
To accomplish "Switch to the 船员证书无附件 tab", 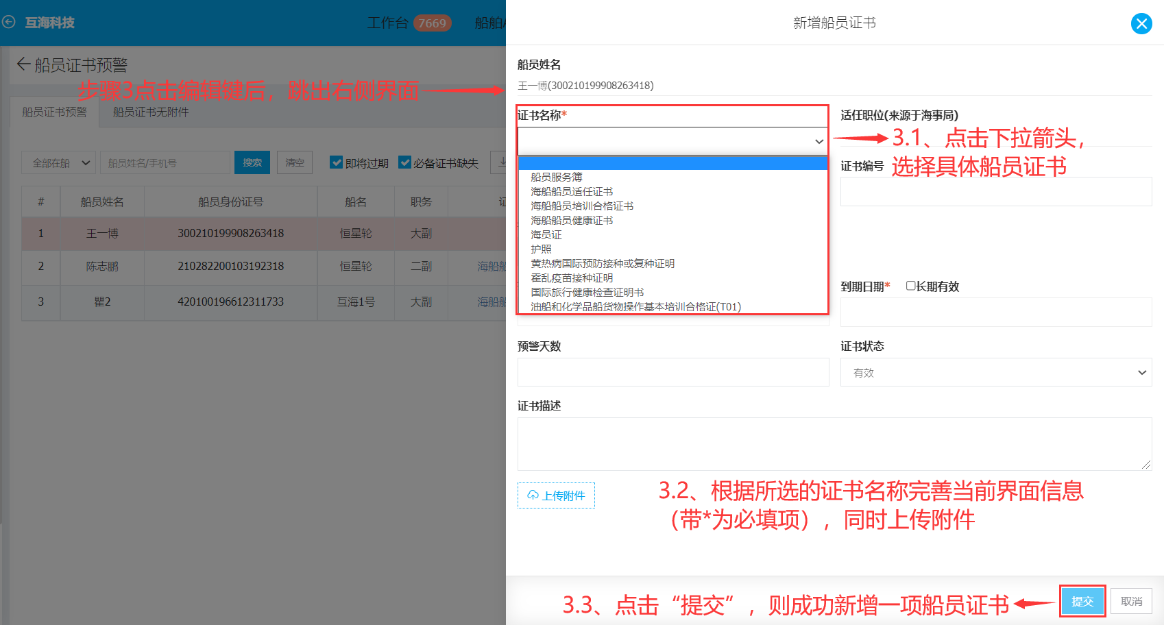I will click(151, 112).
